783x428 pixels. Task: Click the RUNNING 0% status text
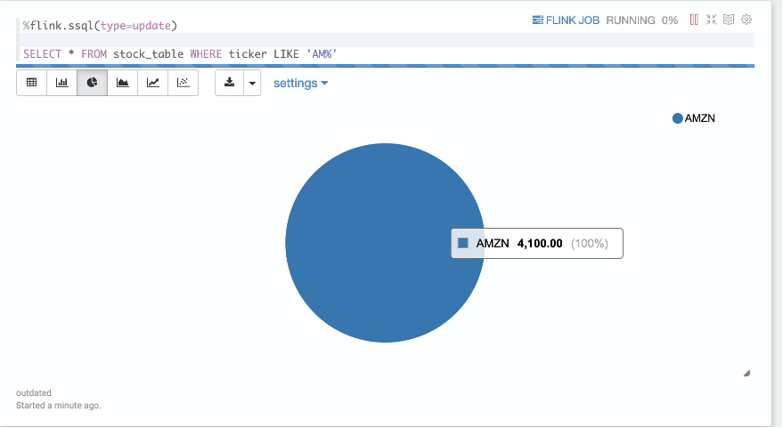coord(642,20)
